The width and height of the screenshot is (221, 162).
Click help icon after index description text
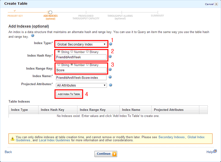click(x=32, y=36)
